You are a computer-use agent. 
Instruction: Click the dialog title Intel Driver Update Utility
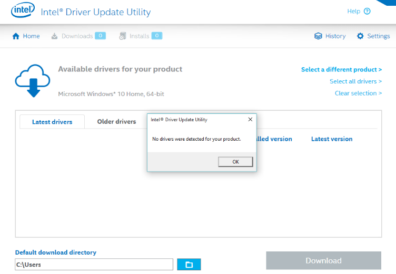coord(179,120)
